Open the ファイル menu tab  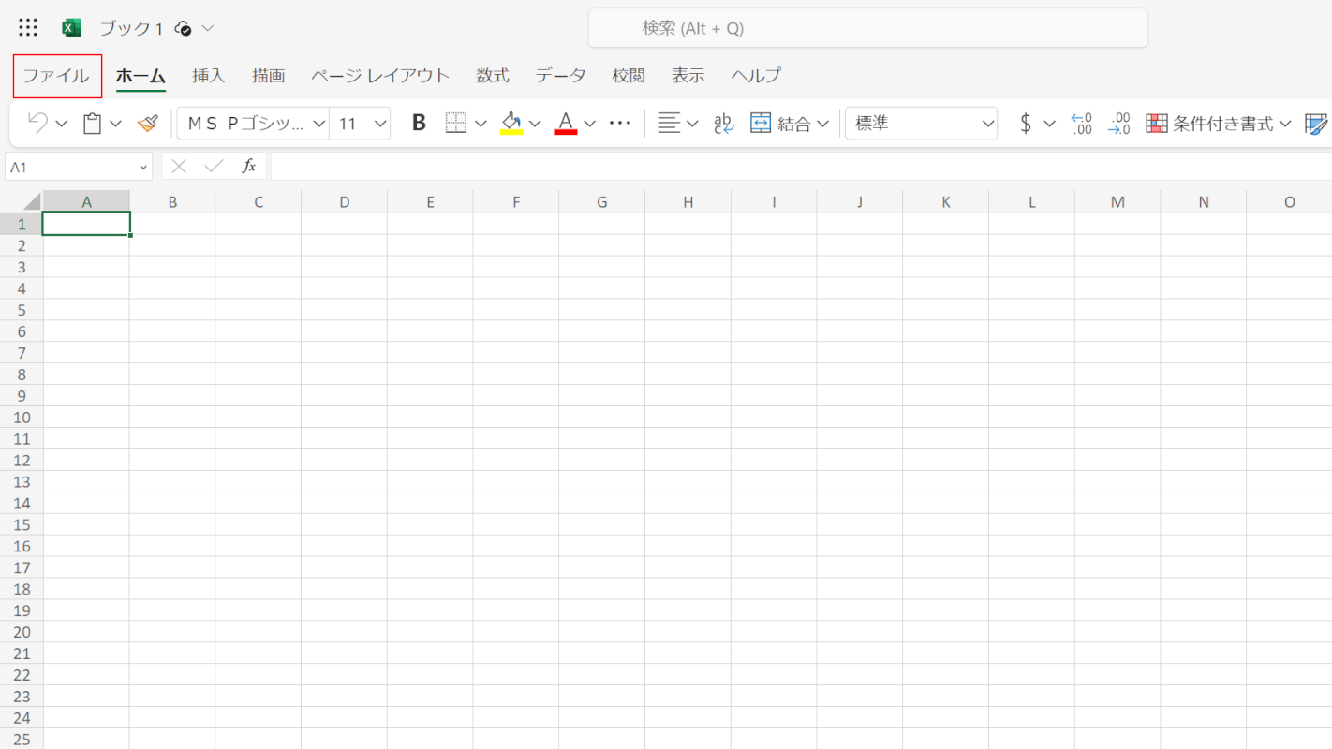coord(56,76)
